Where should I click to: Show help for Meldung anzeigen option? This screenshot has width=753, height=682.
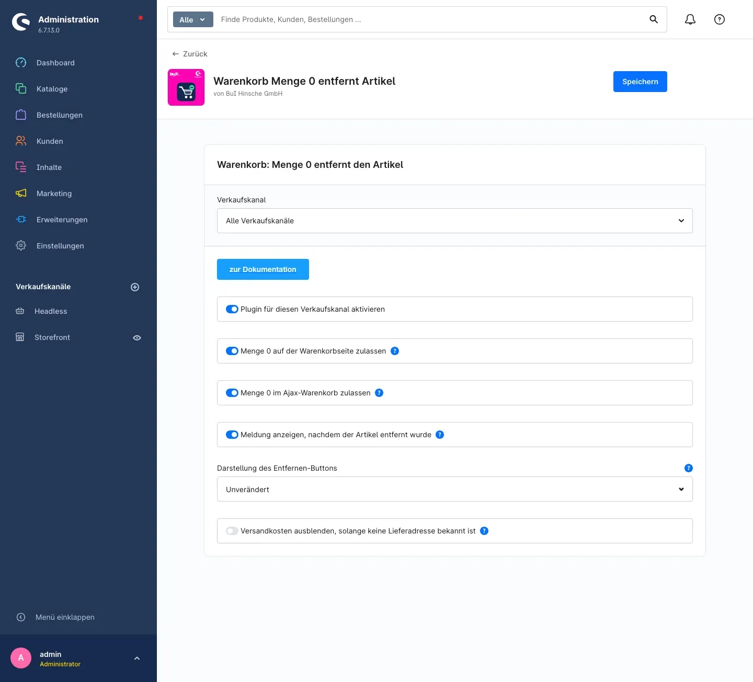pos(440,435)
